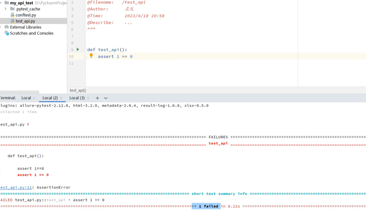366x215 pixels.
Task: Run test_api using the green gutter arrow
Action: 78,50
